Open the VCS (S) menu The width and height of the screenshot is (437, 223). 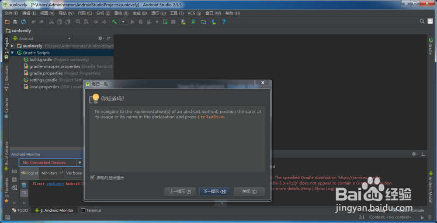click(194, 14)
